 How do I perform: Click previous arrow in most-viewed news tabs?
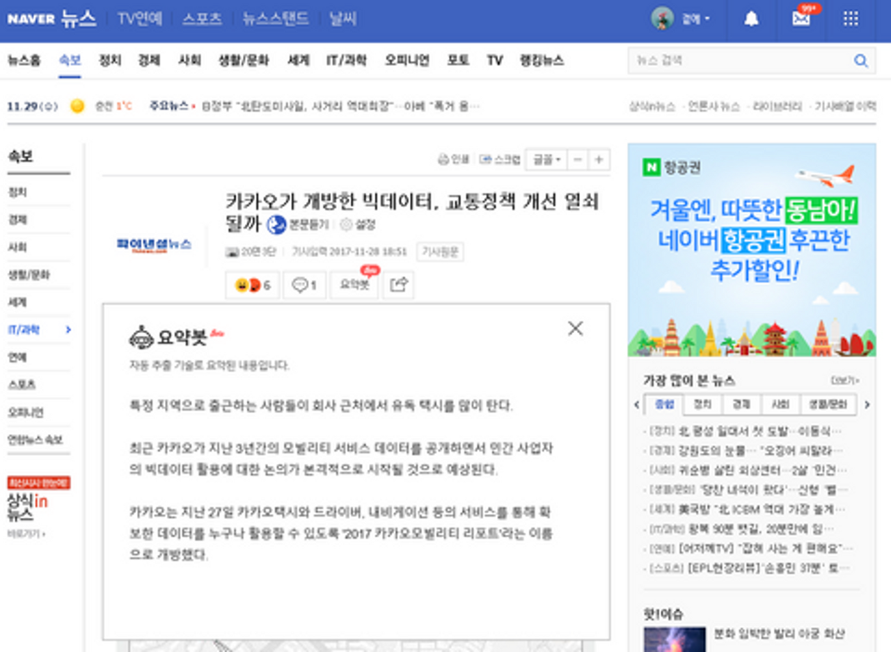click(x=637, y=405)
